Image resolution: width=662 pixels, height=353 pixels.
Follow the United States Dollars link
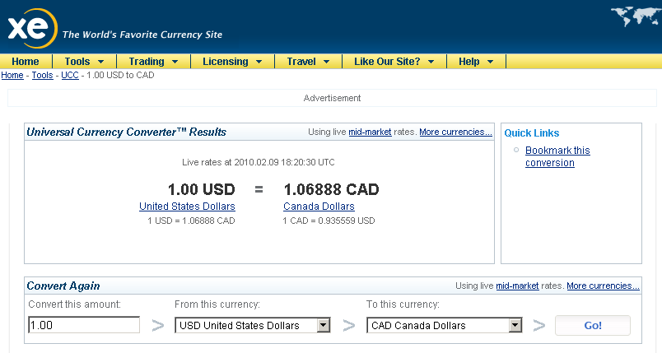coord(187,207)
